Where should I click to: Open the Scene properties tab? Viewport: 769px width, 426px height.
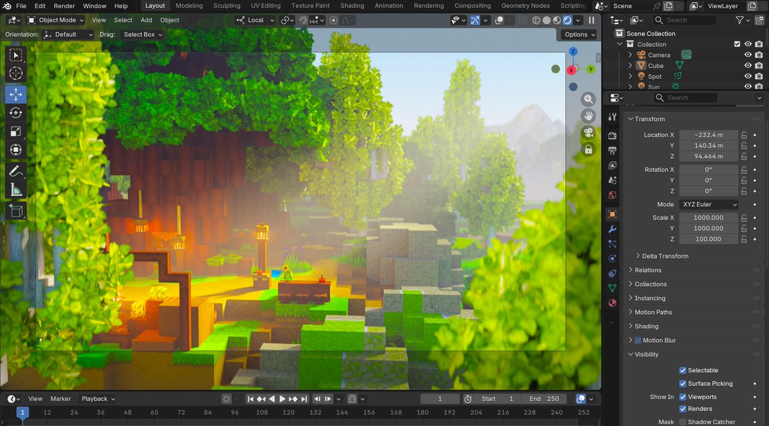click(612, 181)
